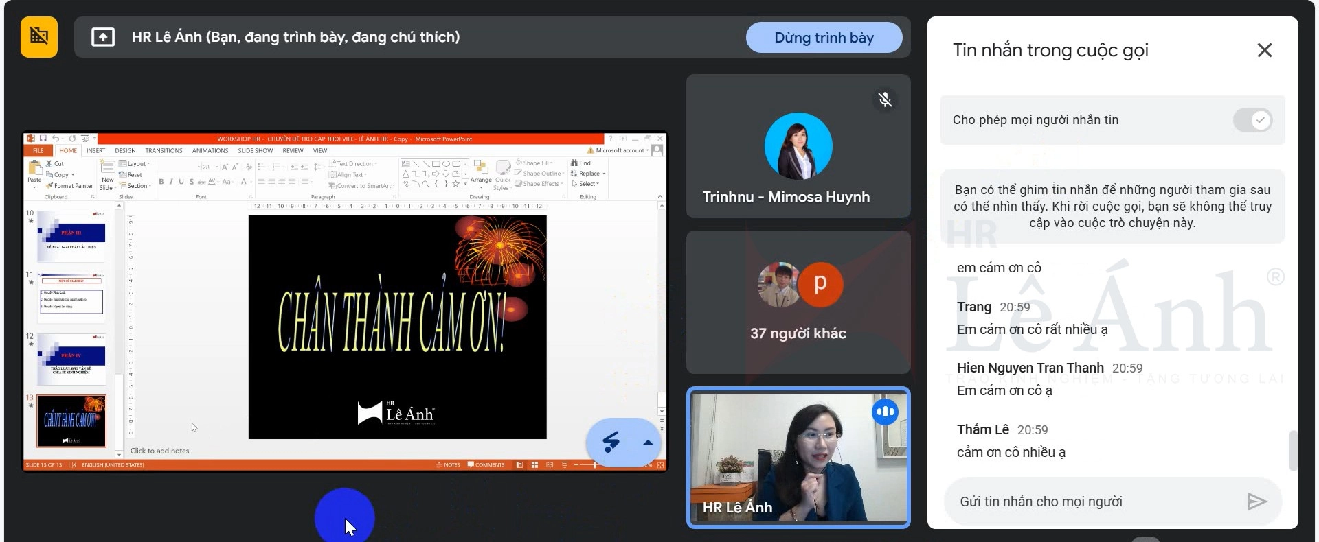Screen dimensions: 1319x542
Task: Click the annotation pen icon on presentation
Action: coord(611,442)
